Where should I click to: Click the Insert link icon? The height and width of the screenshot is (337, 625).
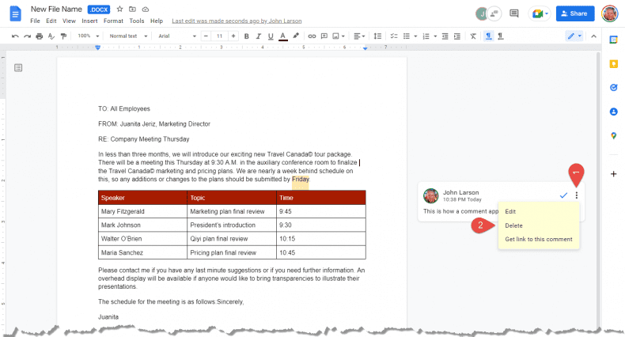(312, 36)
